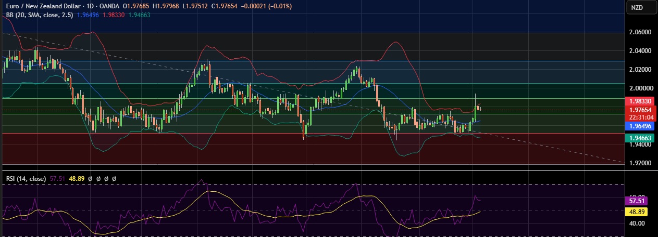Open the NZD currency selector
This screenshot has height=237, width=658.
coord(637,7)
